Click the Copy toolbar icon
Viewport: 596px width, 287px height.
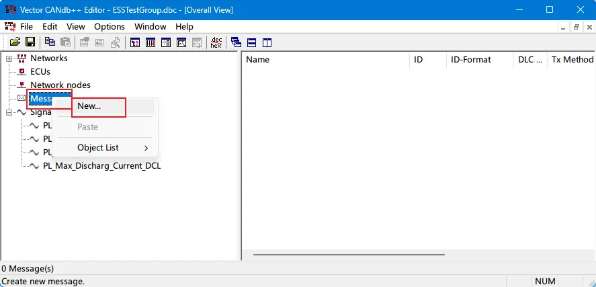[x=50, y=42]
